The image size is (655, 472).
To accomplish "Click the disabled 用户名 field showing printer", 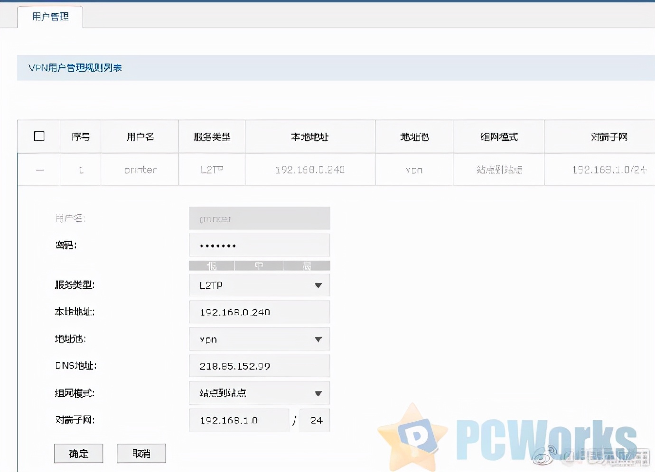I will pos(259,218).
